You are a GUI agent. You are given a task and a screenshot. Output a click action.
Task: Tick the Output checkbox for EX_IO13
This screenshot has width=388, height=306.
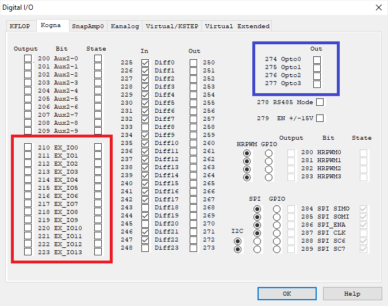tap(28, 252)
